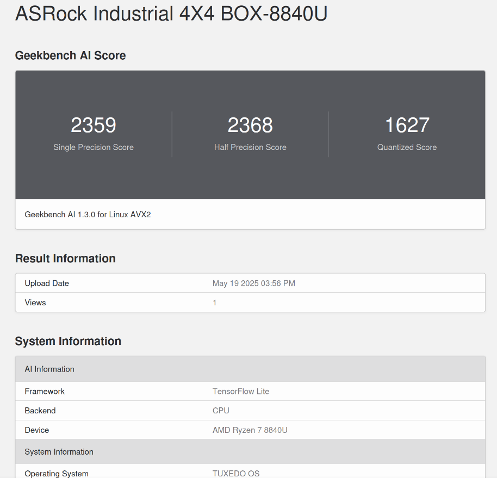Click the Quantized Score label
Image resolution: width=497 pixels, height=478 pixels.
tap(407, 147)
